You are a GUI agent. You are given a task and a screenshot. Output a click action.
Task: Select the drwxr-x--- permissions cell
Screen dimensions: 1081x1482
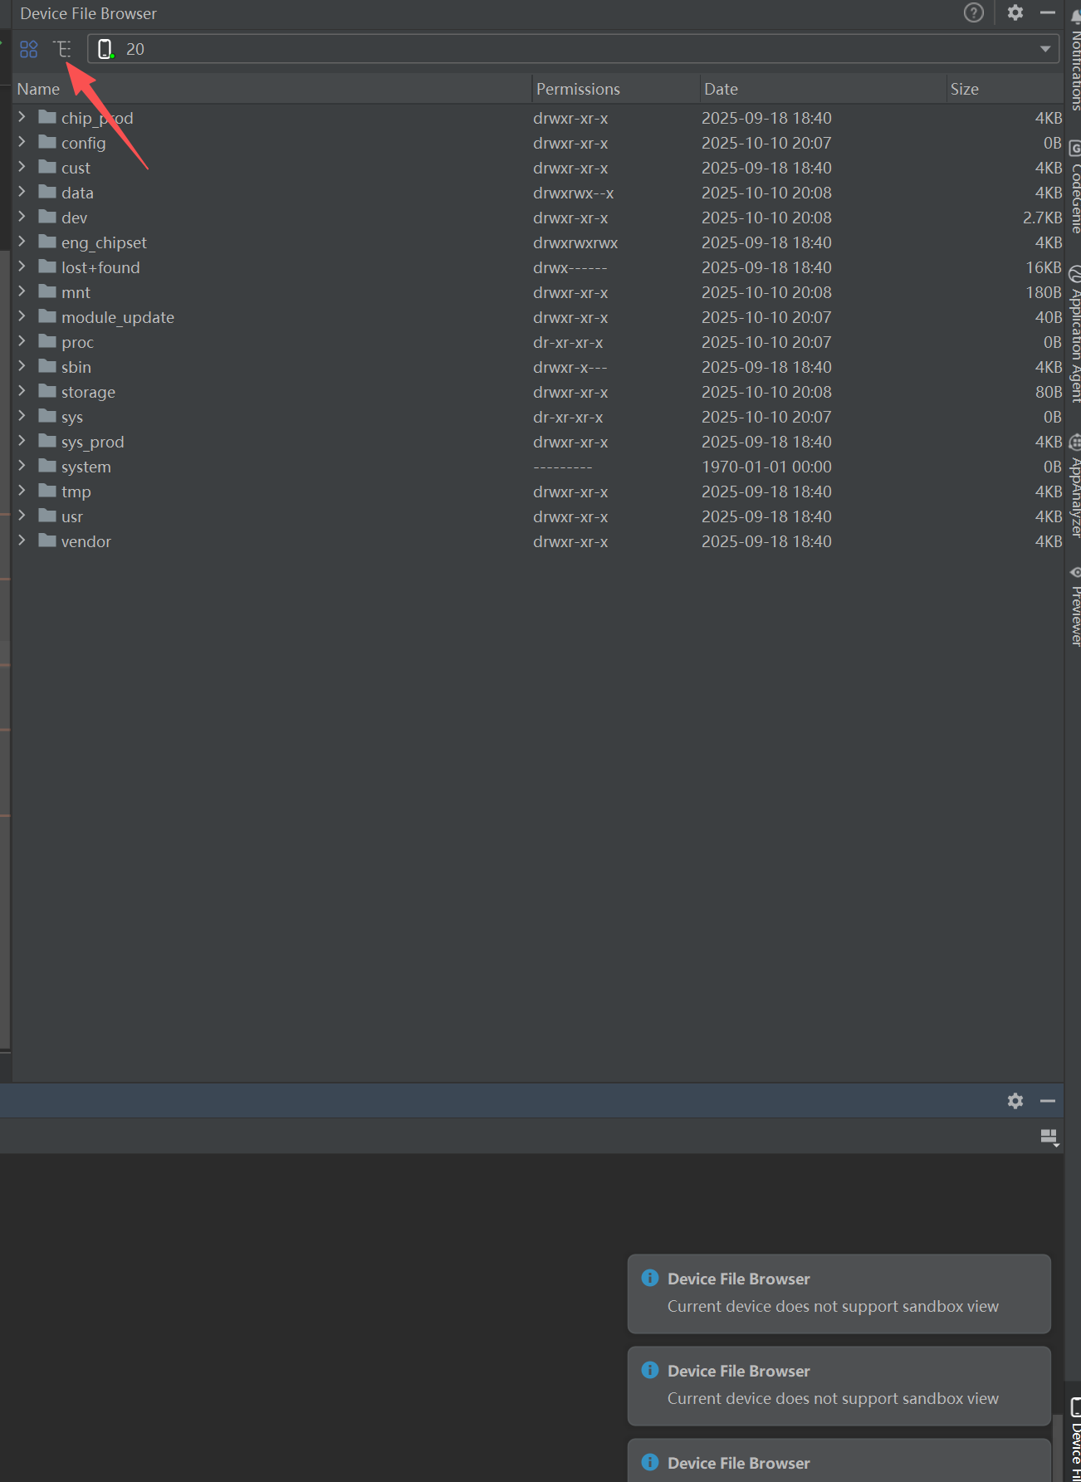570,367
